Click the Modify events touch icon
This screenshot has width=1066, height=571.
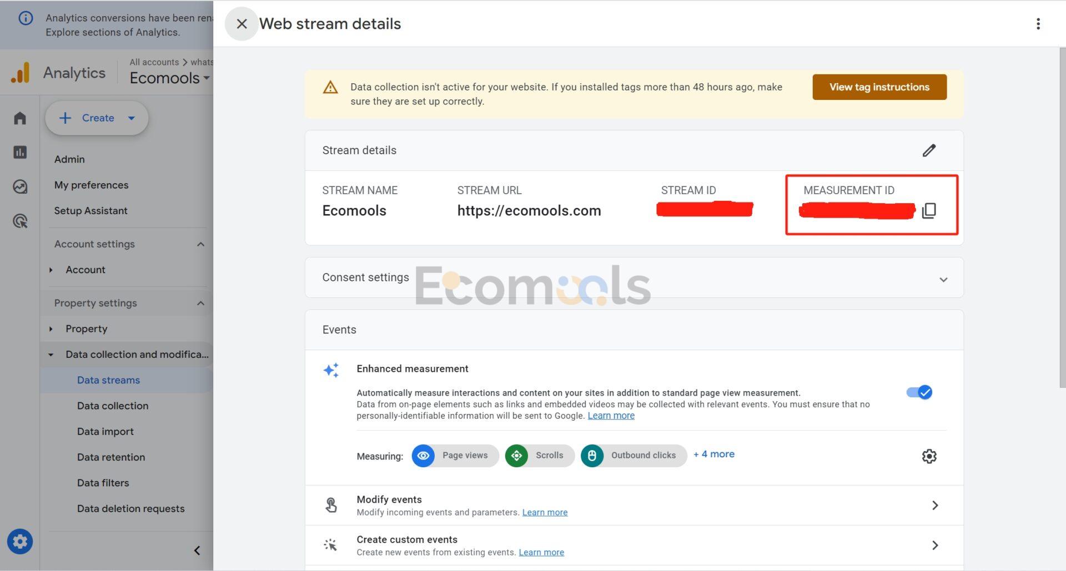point(331,505)
